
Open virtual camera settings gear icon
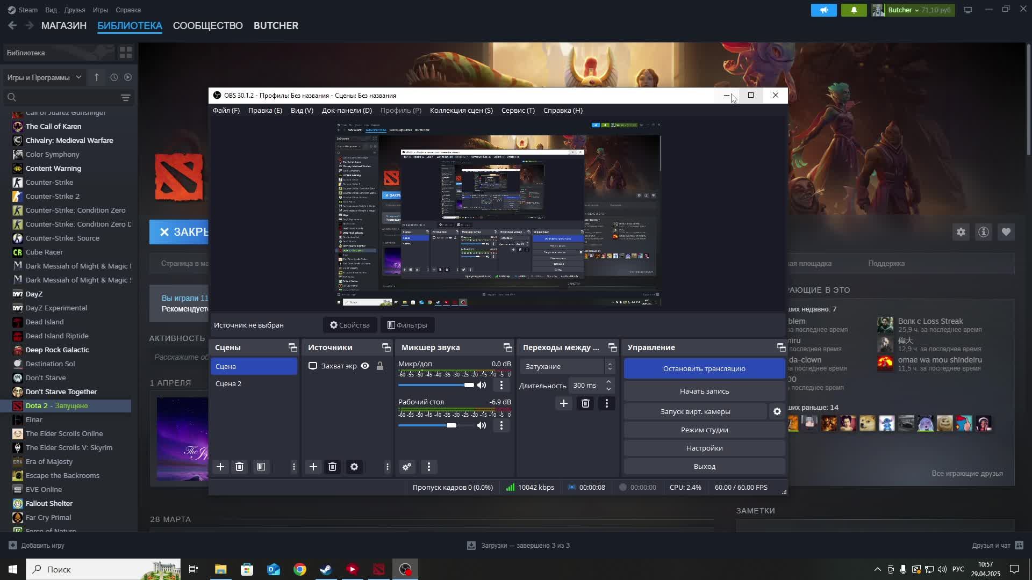click(777, 411)
